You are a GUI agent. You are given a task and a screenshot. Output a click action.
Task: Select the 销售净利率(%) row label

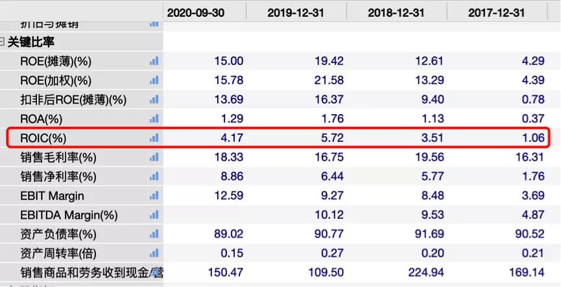[x=58, y=177]
